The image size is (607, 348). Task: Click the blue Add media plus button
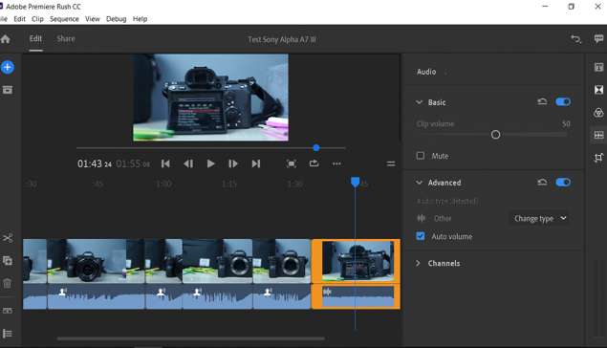point(8,67)
